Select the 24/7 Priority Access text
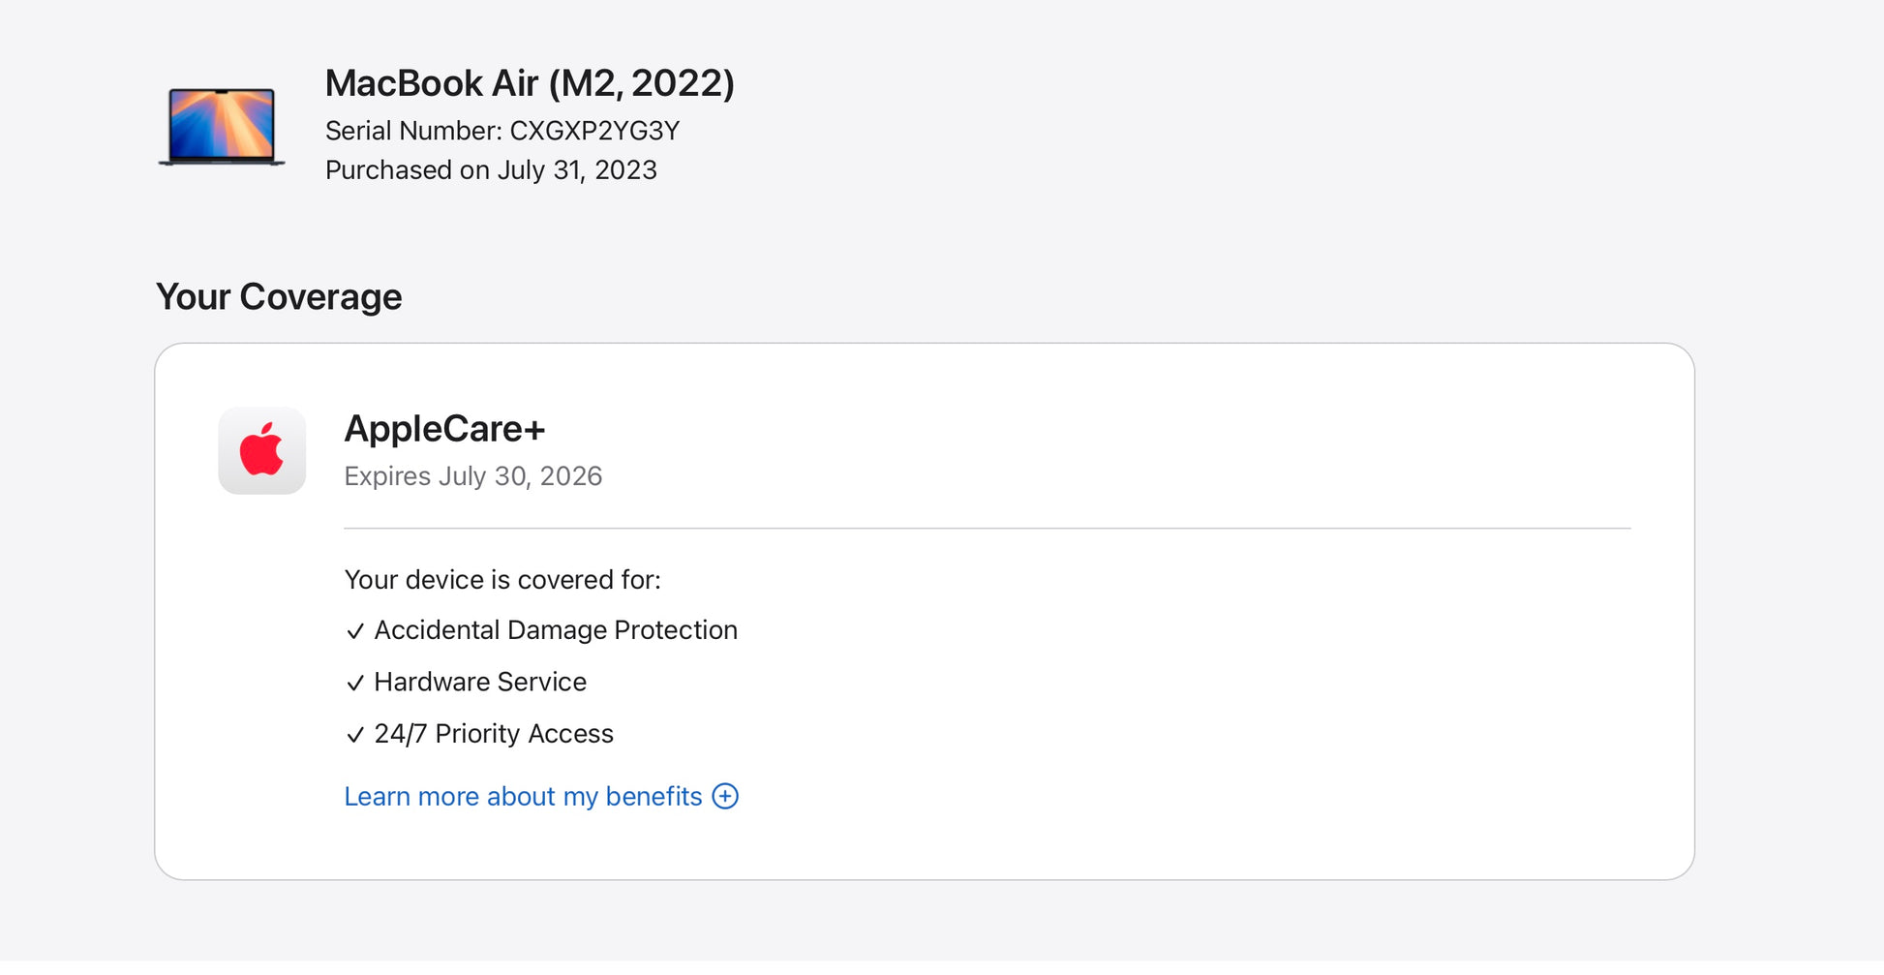This screenshot has width=1884, height=975. click(494, 734)
